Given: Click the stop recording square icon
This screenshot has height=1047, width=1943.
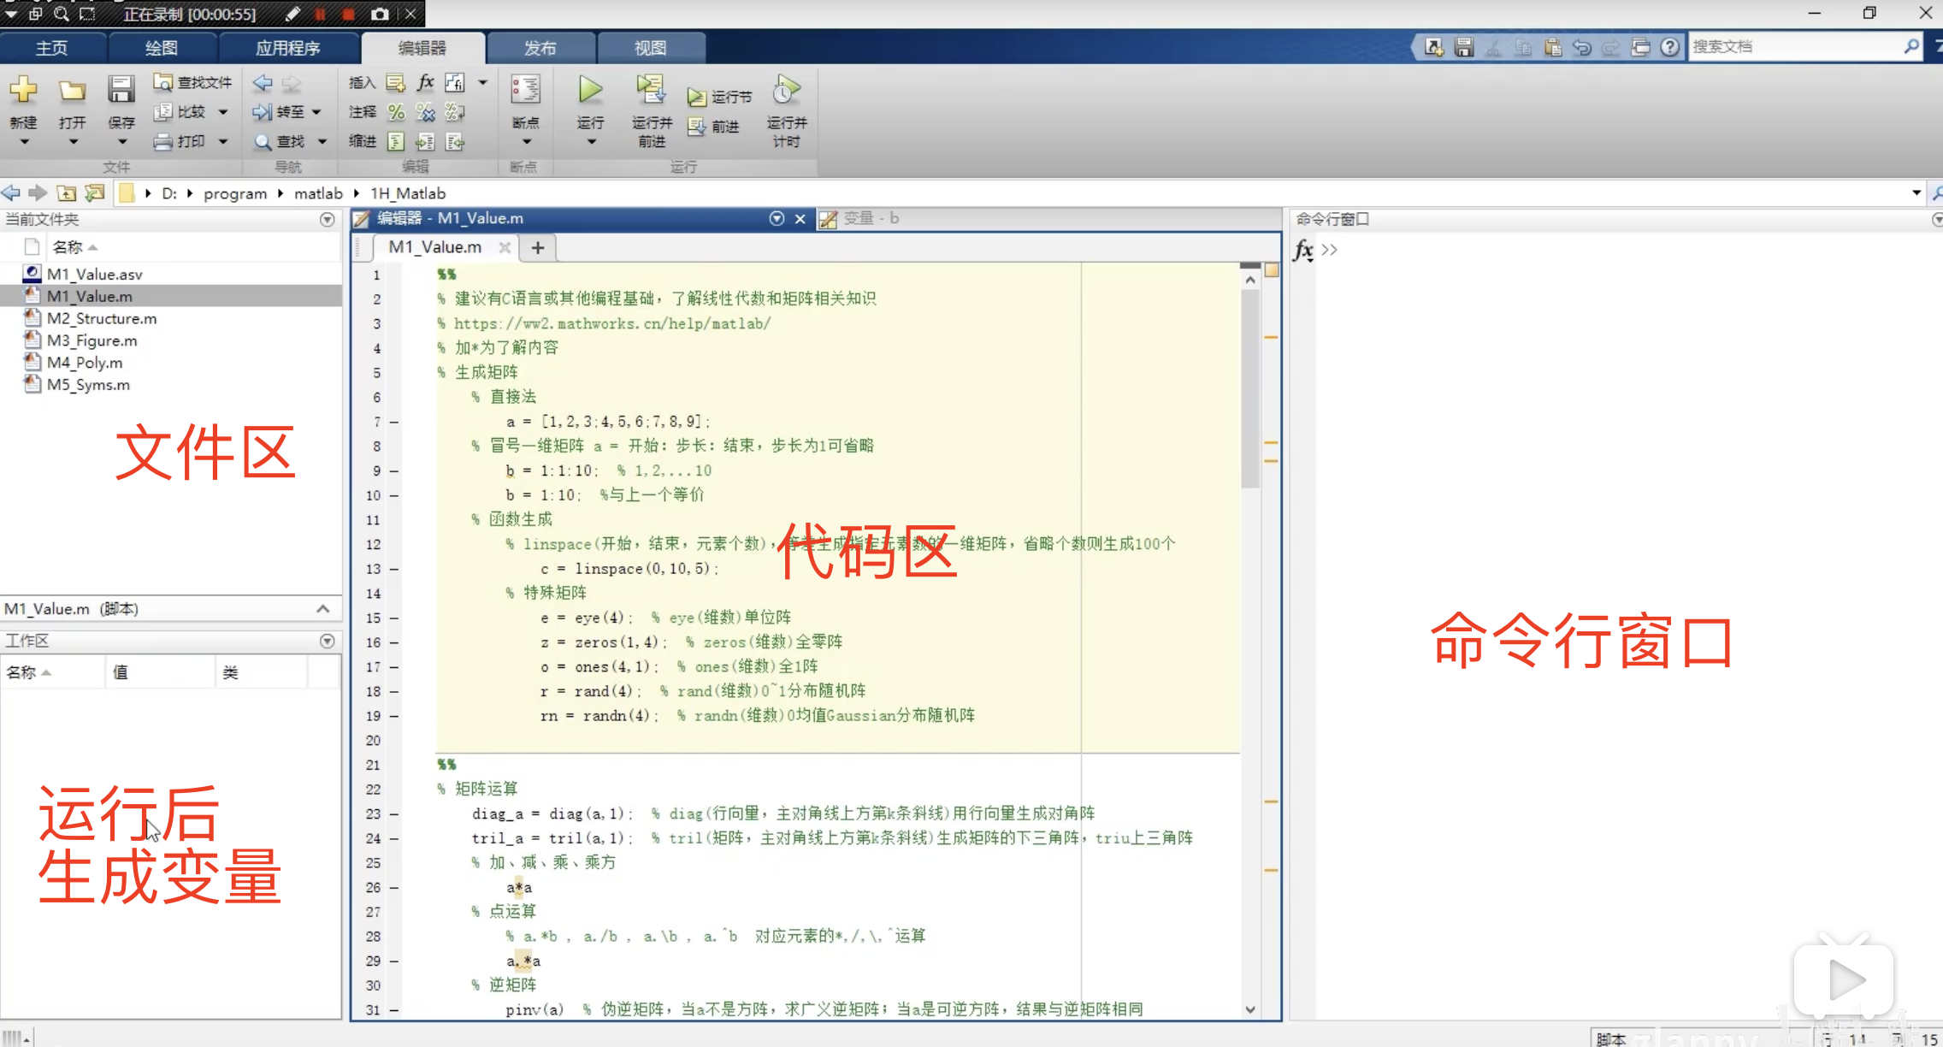Looking at the screenshot, I should (x=347, y=14).
